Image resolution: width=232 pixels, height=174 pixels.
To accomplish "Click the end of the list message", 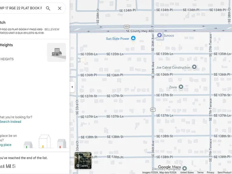I will click(24, 158).
